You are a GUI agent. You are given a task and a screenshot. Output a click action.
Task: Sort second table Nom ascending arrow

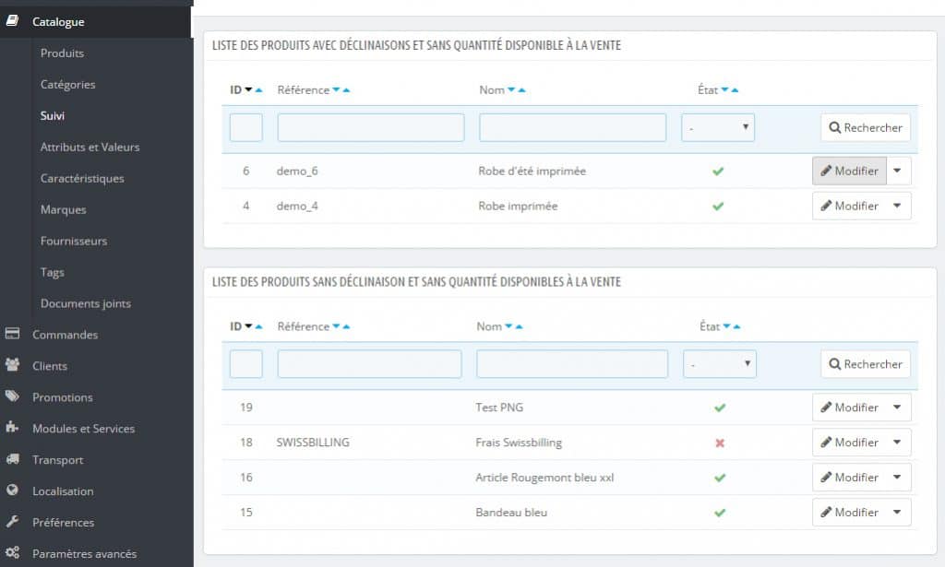tap(519, 327)
